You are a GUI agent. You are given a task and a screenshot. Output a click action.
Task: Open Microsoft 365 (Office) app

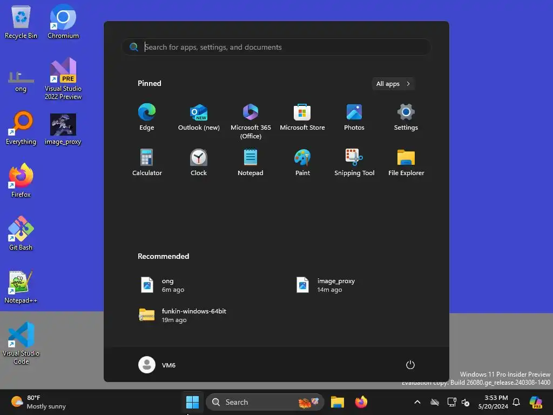click(x=251, y=122)
